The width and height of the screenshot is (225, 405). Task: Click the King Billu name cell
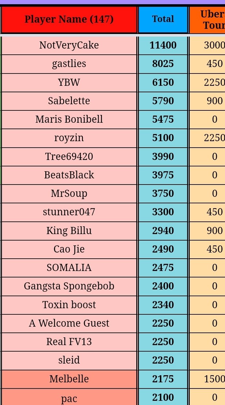coord(69,231)
